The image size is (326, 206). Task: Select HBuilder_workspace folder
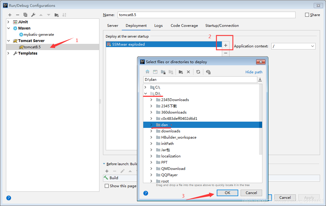pos(179,137)
